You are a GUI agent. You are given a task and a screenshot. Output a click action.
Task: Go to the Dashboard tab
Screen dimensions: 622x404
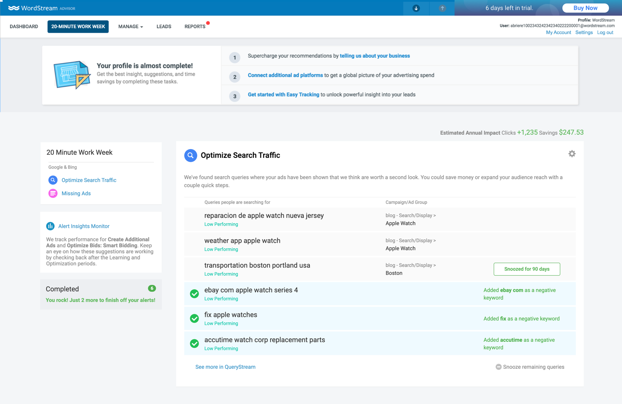[x=24, y=27]
